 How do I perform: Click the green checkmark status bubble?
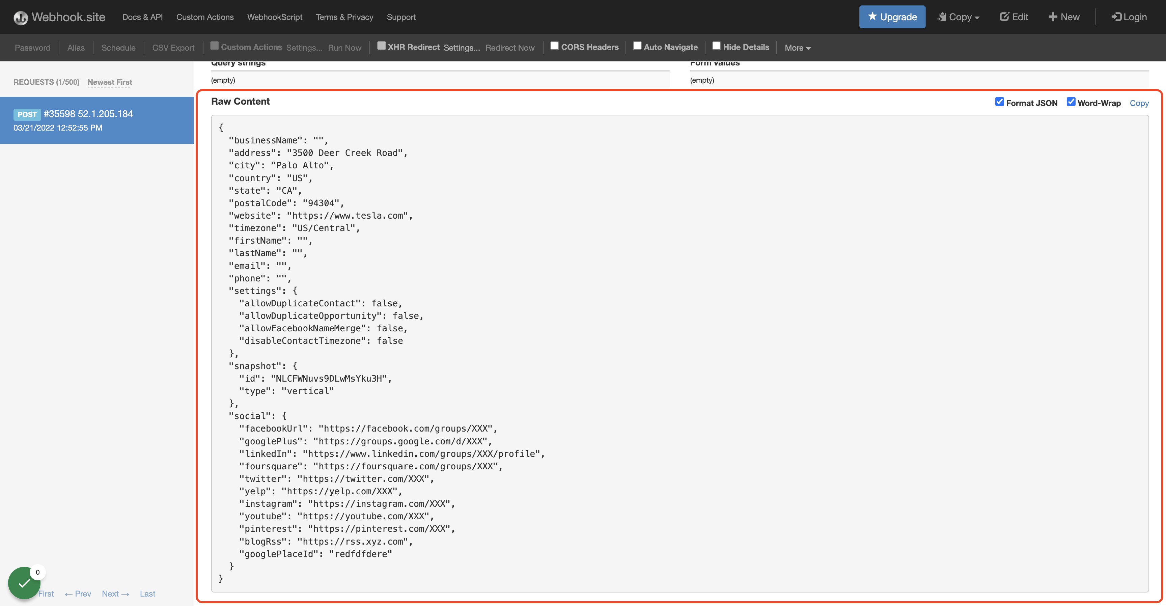click(x=24, y=583)
